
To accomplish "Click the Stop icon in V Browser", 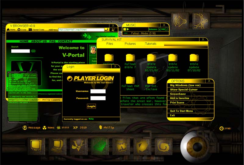I will coord(19,30).
